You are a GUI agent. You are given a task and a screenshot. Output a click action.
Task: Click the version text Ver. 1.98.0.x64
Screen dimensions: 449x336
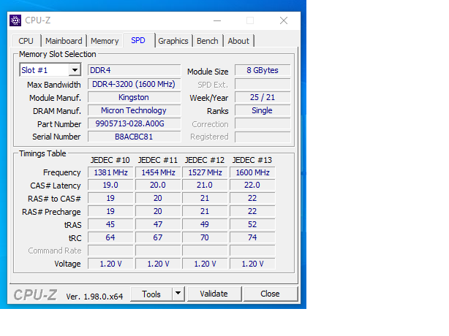94,297
